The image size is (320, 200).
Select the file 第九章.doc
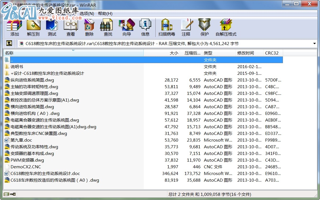click(x=21, y=140)
